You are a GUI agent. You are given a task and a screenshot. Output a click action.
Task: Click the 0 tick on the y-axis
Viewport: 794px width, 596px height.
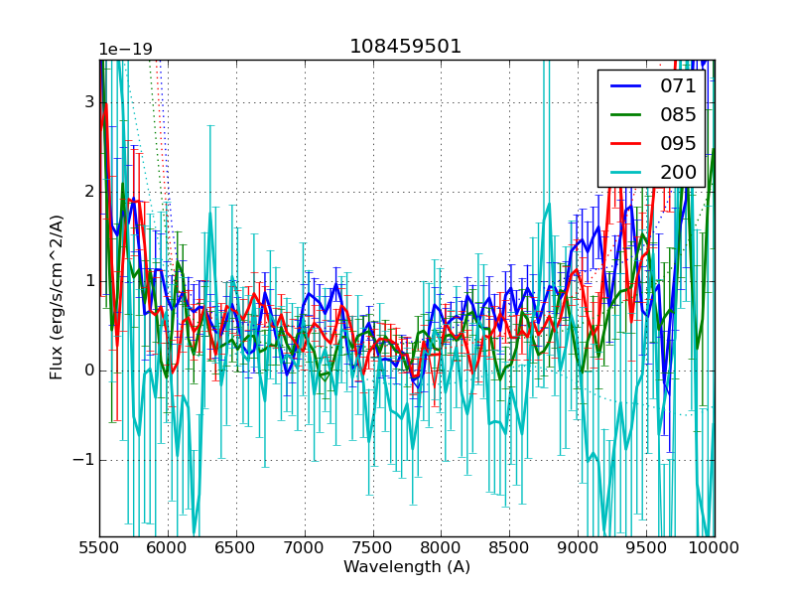click(88, 371)
